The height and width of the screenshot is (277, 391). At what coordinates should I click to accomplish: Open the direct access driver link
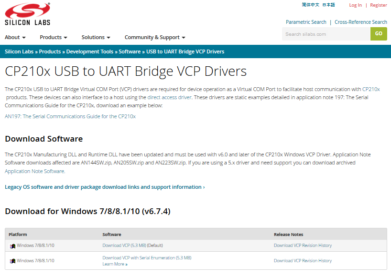point(169,97)
